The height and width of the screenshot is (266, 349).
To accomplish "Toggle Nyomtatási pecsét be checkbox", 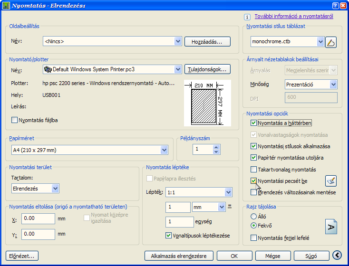I will coord(253,181).
